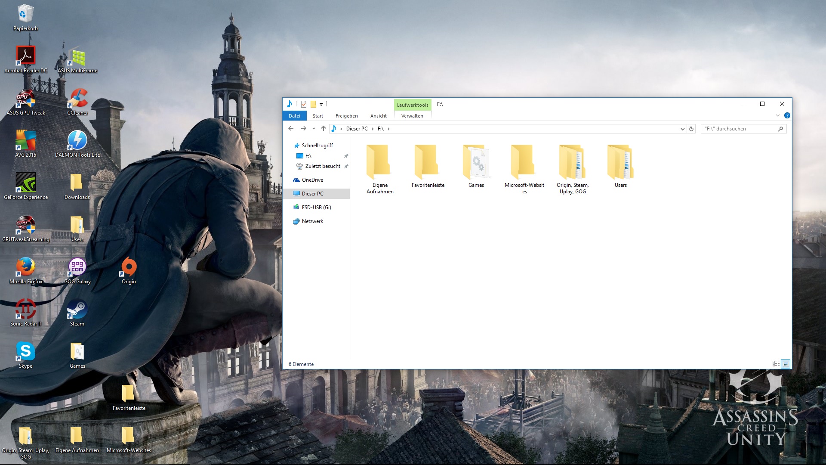Open the Explorer help icon
Screen dimensions: 826x465
(787, 115)
